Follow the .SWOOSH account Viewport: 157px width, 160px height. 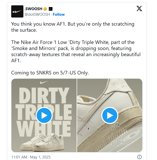point(59,14)
